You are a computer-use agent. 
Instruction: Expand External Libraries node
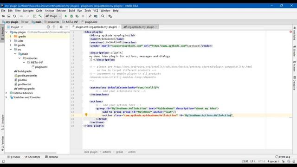point(6,93)
